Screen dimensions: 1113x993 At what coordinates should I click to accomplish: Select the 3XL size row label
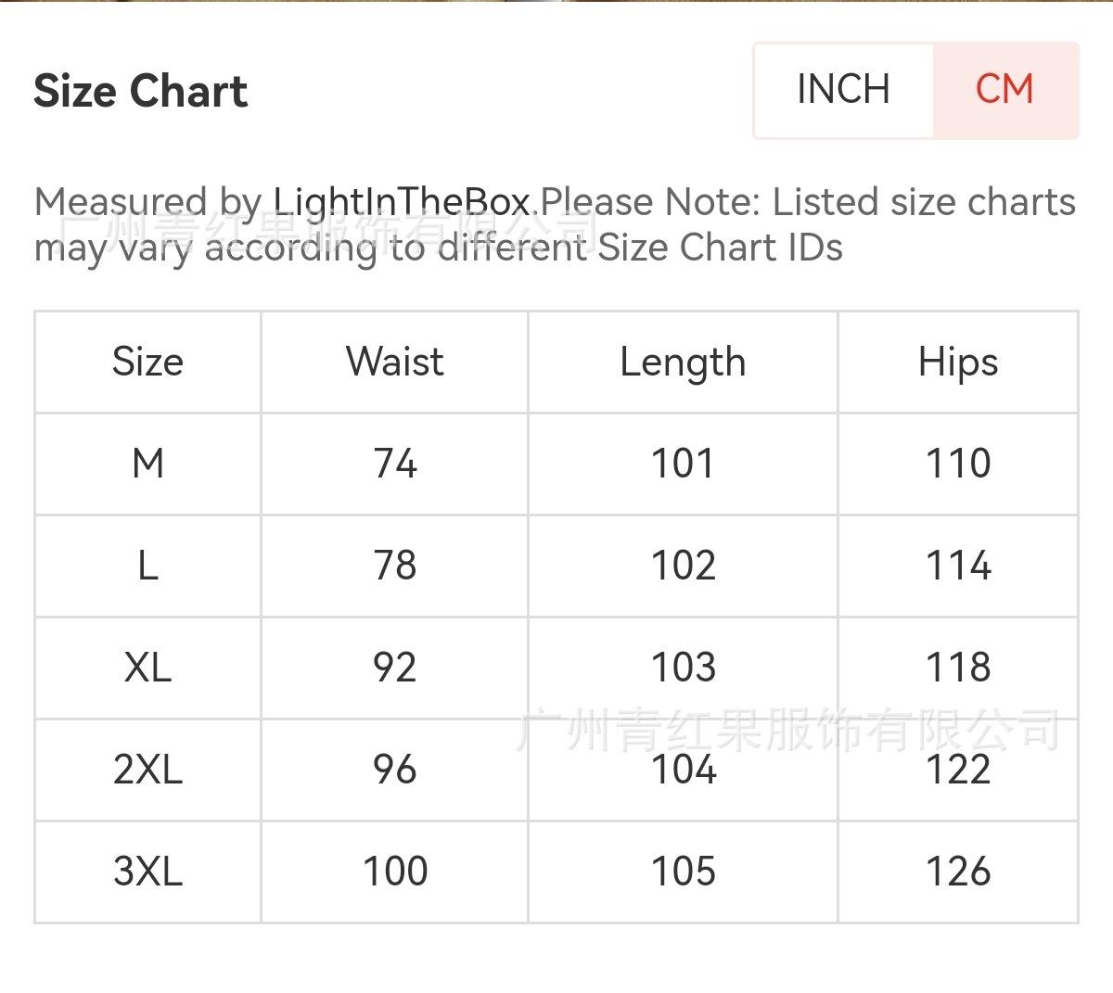coord(148,872)
